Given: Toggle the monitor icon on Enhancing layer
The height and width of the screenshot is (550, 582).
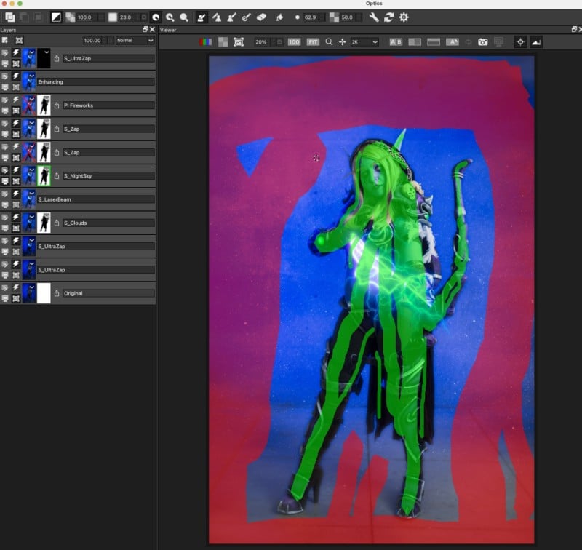Looking at the screenshot, I should coord(5,87).
